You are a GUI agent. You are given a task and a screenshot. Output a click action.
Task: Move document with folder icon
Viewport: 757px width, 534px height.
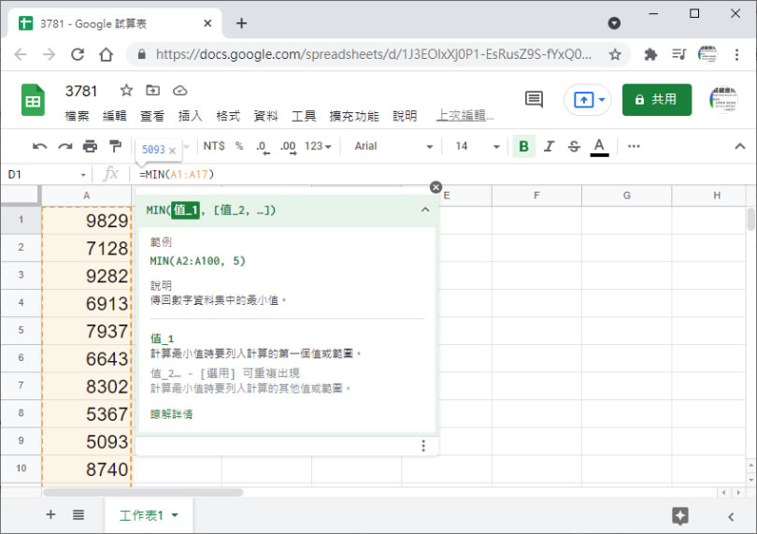pos(153,90)
